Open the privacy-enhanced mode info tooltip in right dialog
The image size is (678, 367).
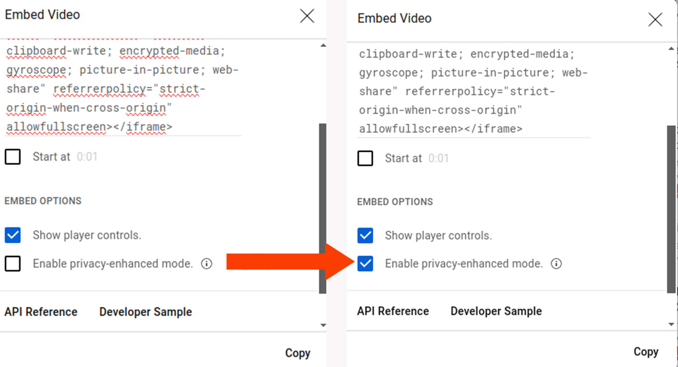[556, 263]
